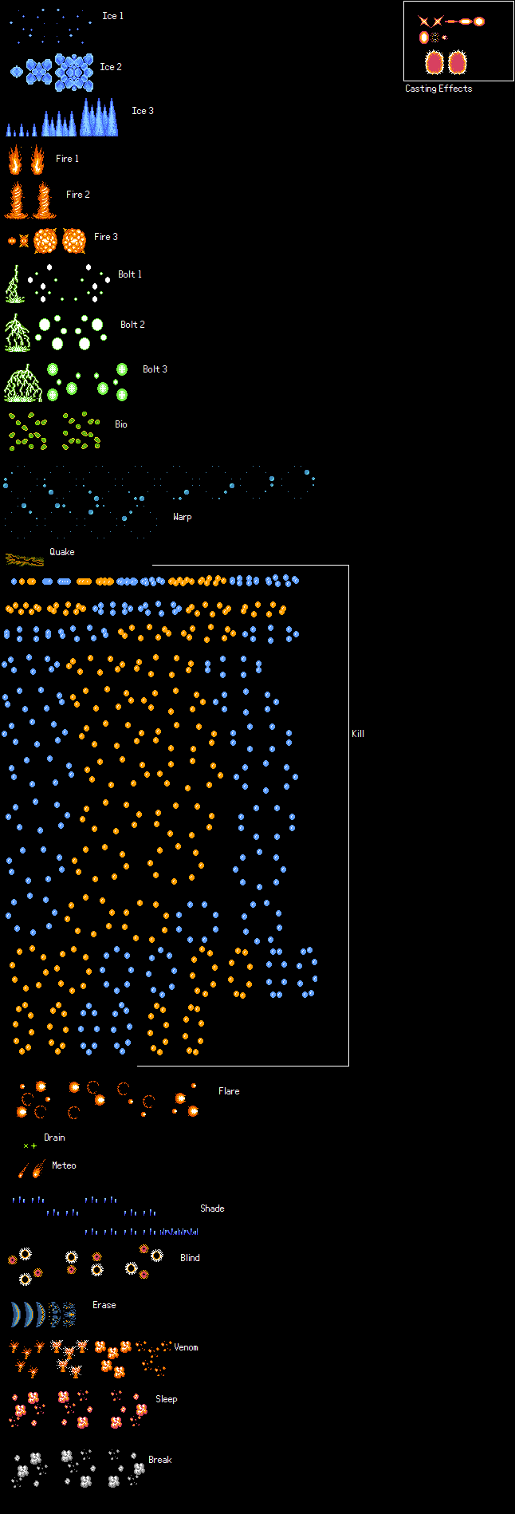The width and height of the screenshot is (515, 1514).
Task: Click the Kill label text
Action: click(358, 734)
